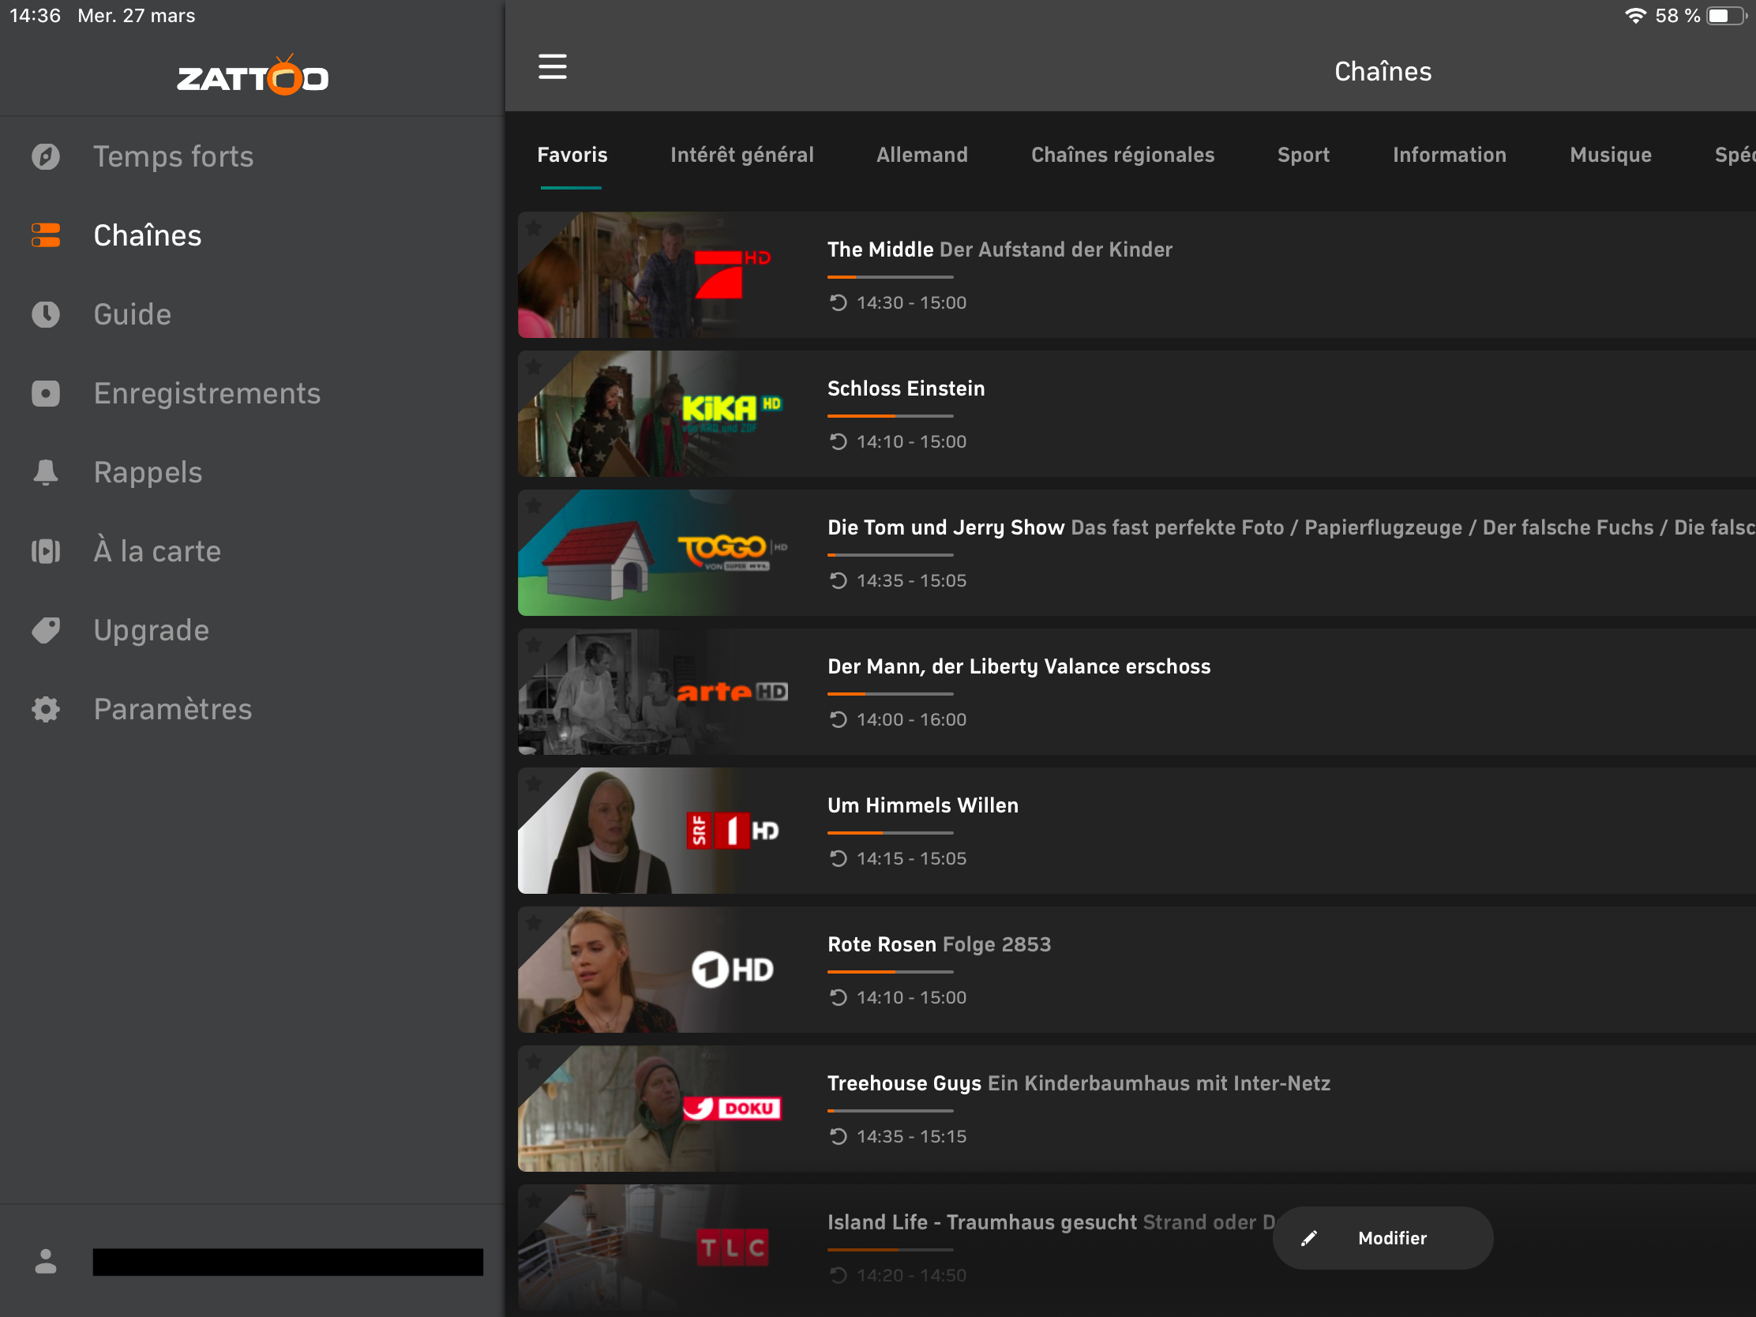Open Intérêt général channel category
The width and height of the screenshot is (1756, 1317).
742,155
